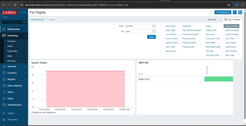Image resolution: width=246 pixels, height=126 pixels.
Task: Apply the selected time range
Action: point(151,37)
